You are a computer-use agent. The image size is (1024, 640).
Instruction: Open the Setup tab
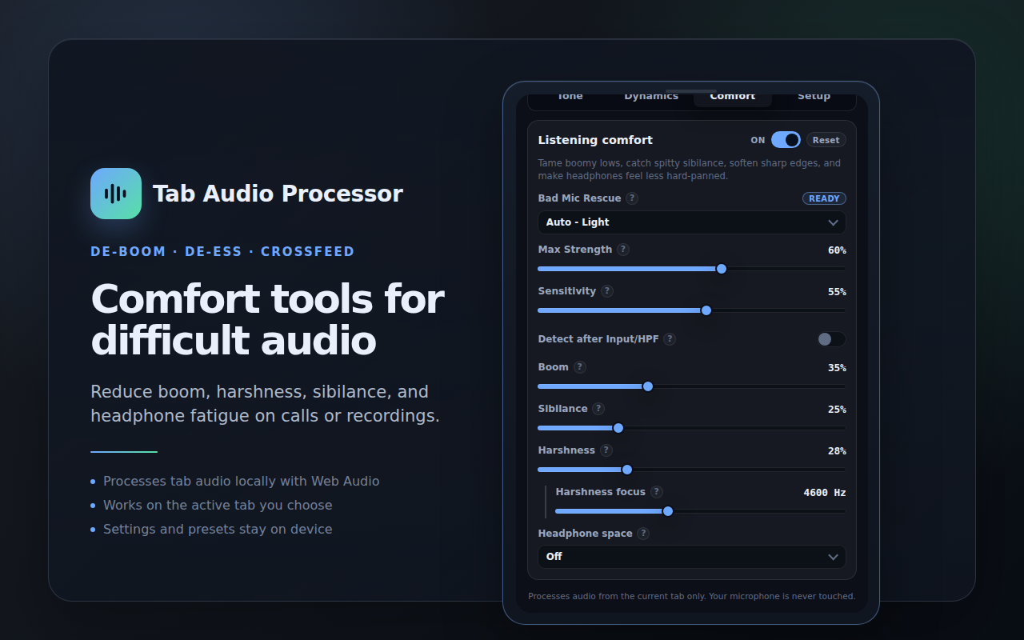(814, 97)
